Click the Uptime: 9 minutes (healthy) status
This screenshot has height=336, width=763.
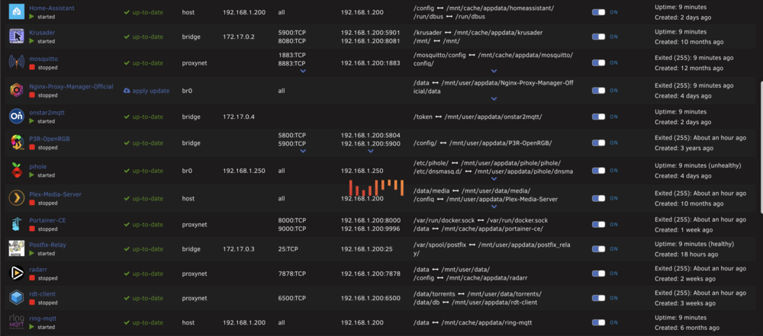694,244
